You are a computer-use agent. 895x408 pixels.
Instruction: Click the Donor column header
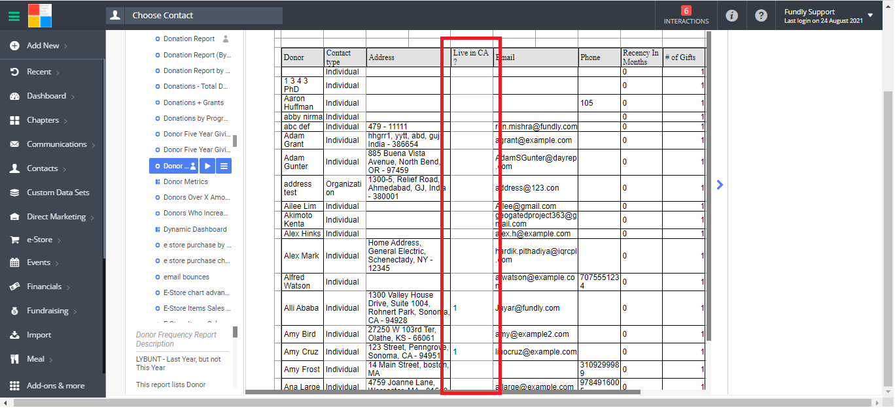[302, 57]
